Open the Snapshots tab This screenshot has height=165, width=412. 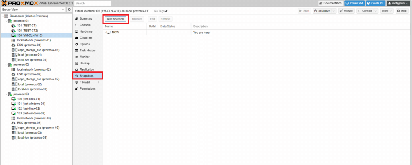tap(87, 76)
